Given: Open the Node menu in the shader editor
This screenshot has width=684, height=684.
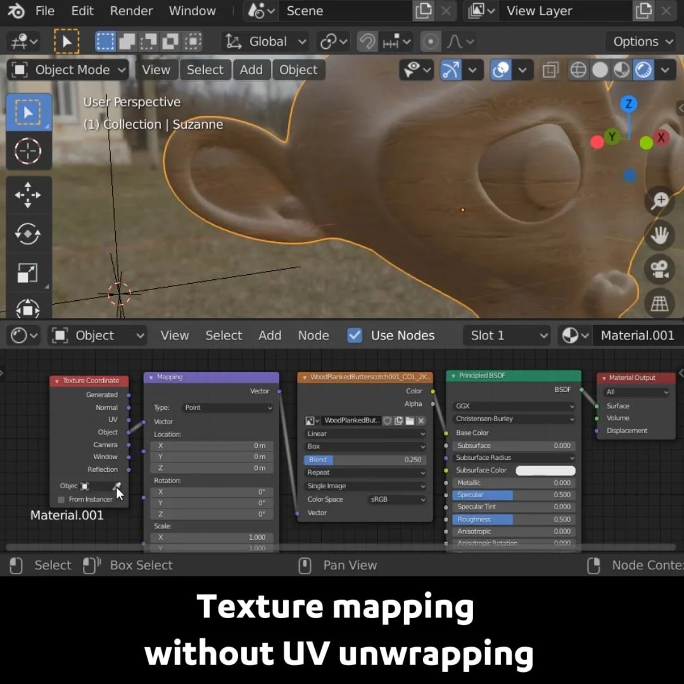Looking at the screenshot, I should pyautogui.click(x=313, y=335).
